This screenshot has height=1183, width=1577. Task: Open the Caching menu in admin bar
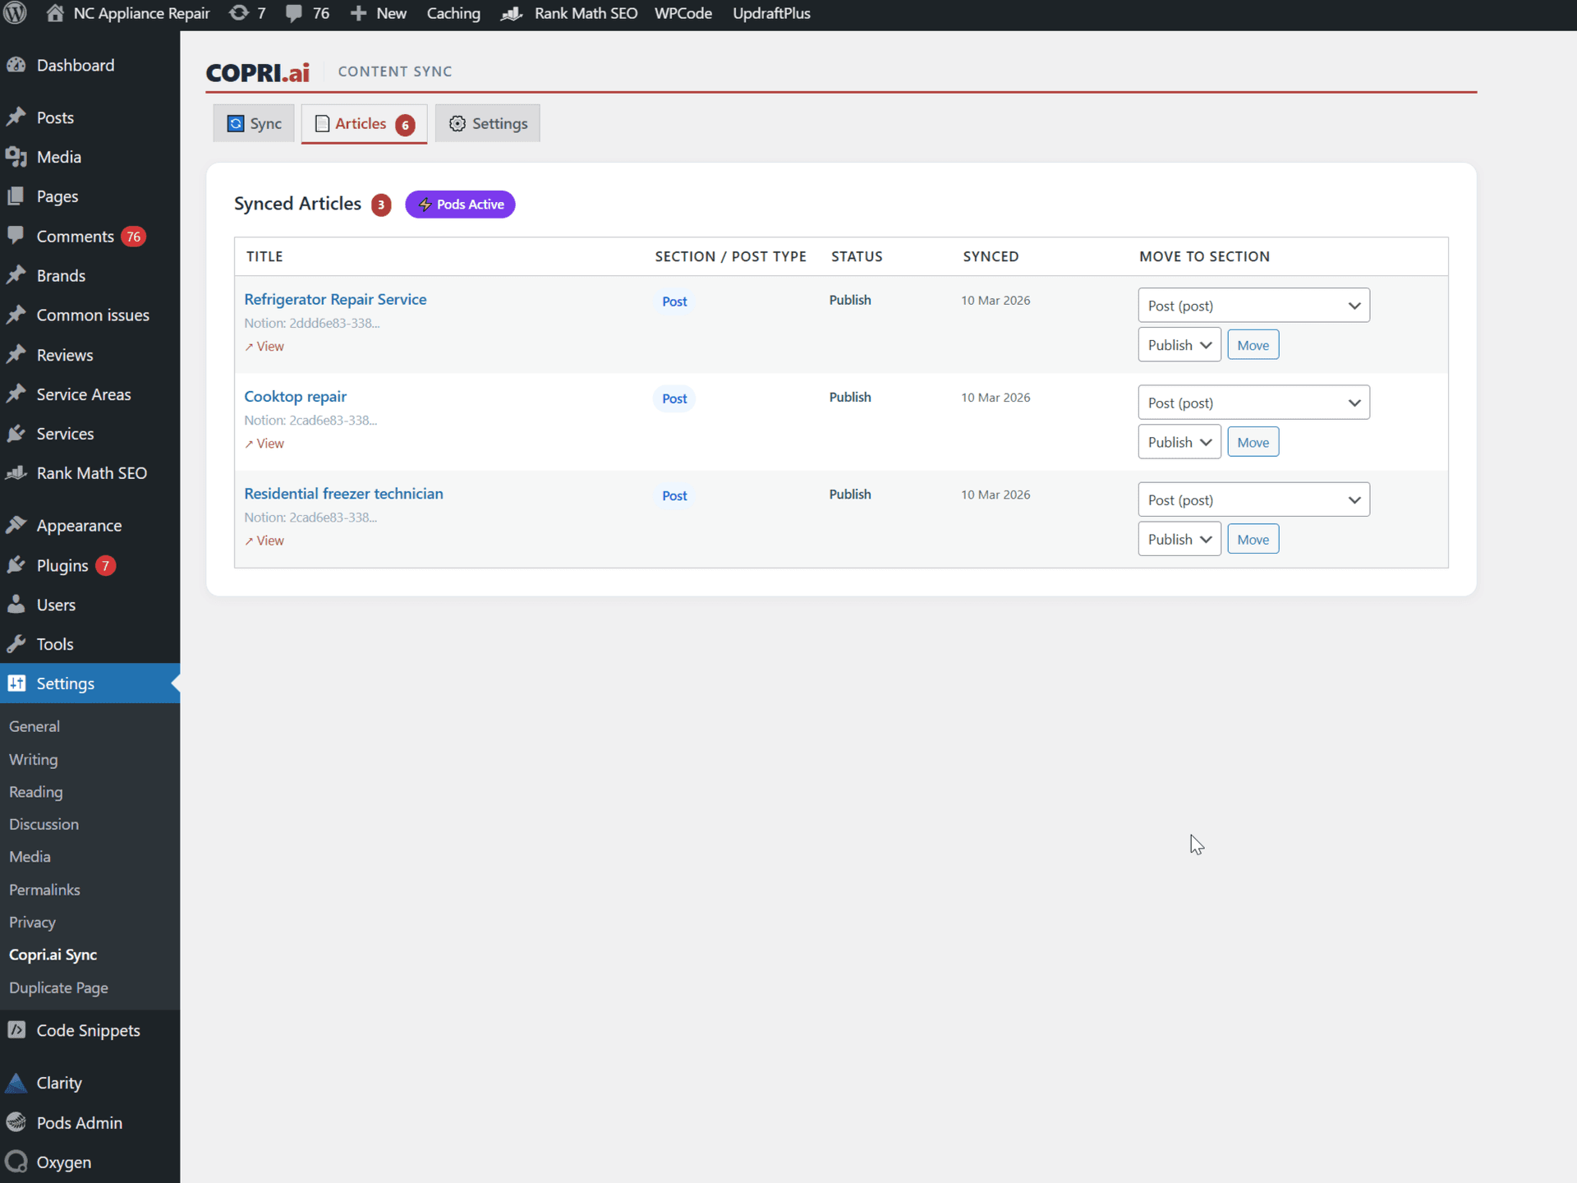pyautogui.click(x=453, y=13)
